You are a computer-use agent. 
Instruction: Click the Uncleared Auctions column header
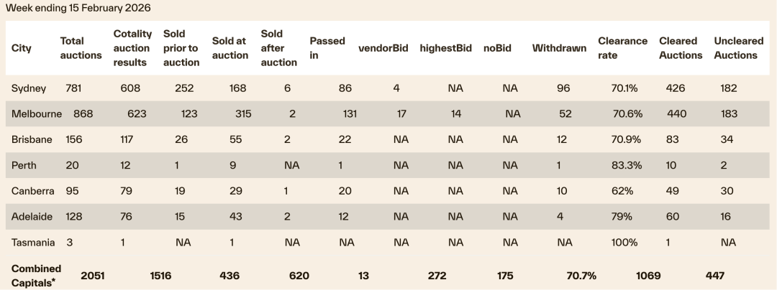click(738, 48)
